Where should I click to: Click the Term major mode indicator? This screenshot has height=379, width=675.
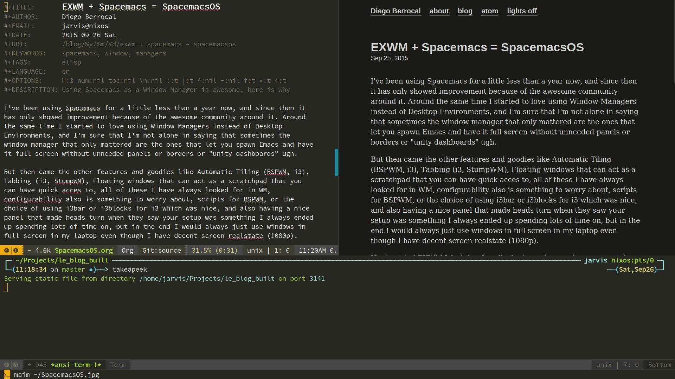click(118, 365)
